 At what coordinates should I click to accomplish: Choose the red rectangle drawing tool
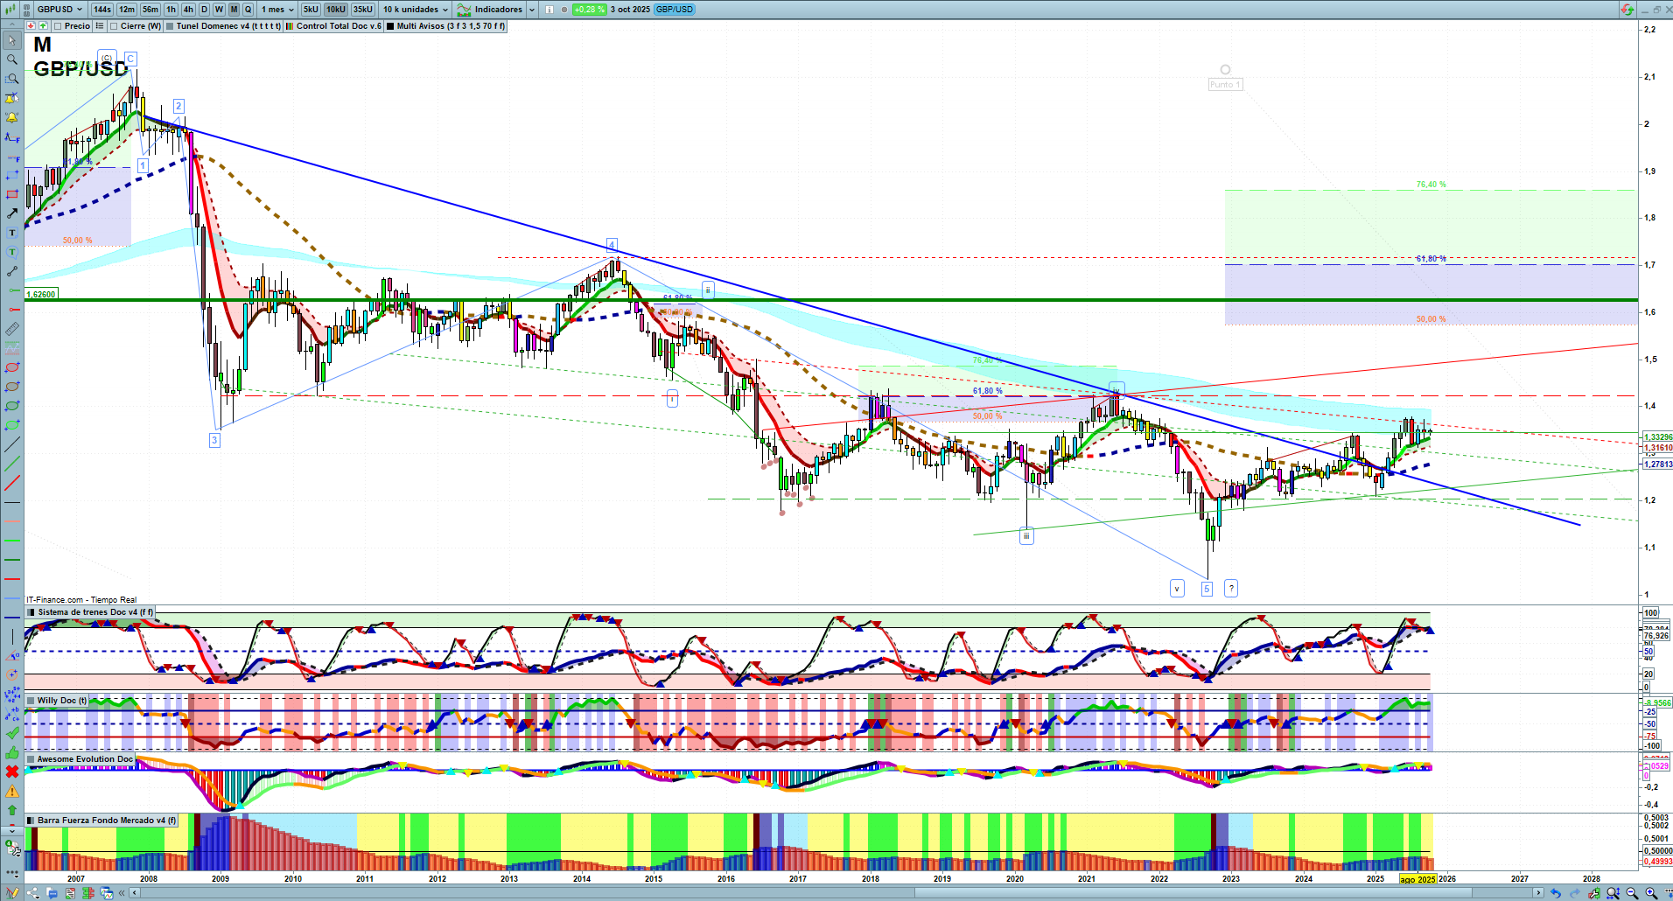pos(12,194)
